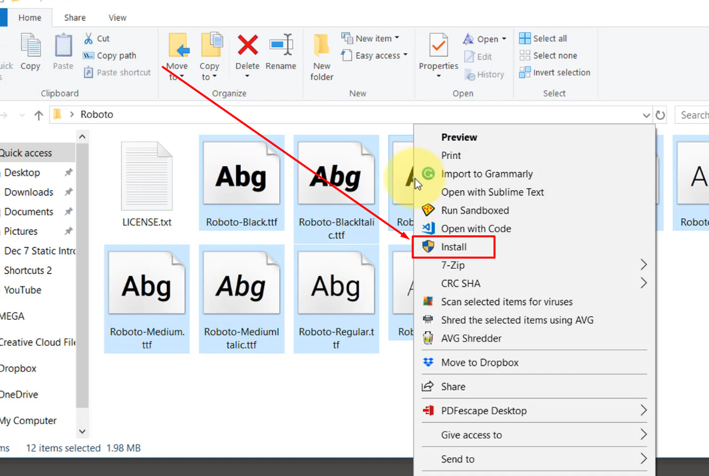Open Downloads in Quick access
The image size is (709, 476).
click(x=29, y=192)
